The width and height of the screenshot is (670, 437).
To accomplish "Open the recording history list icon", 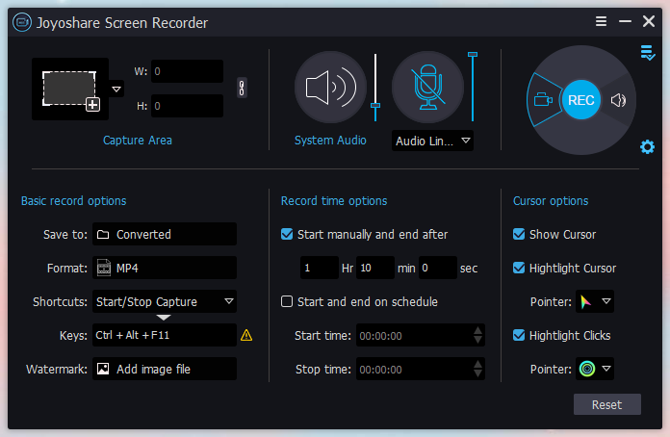I will tap(648, 53).
